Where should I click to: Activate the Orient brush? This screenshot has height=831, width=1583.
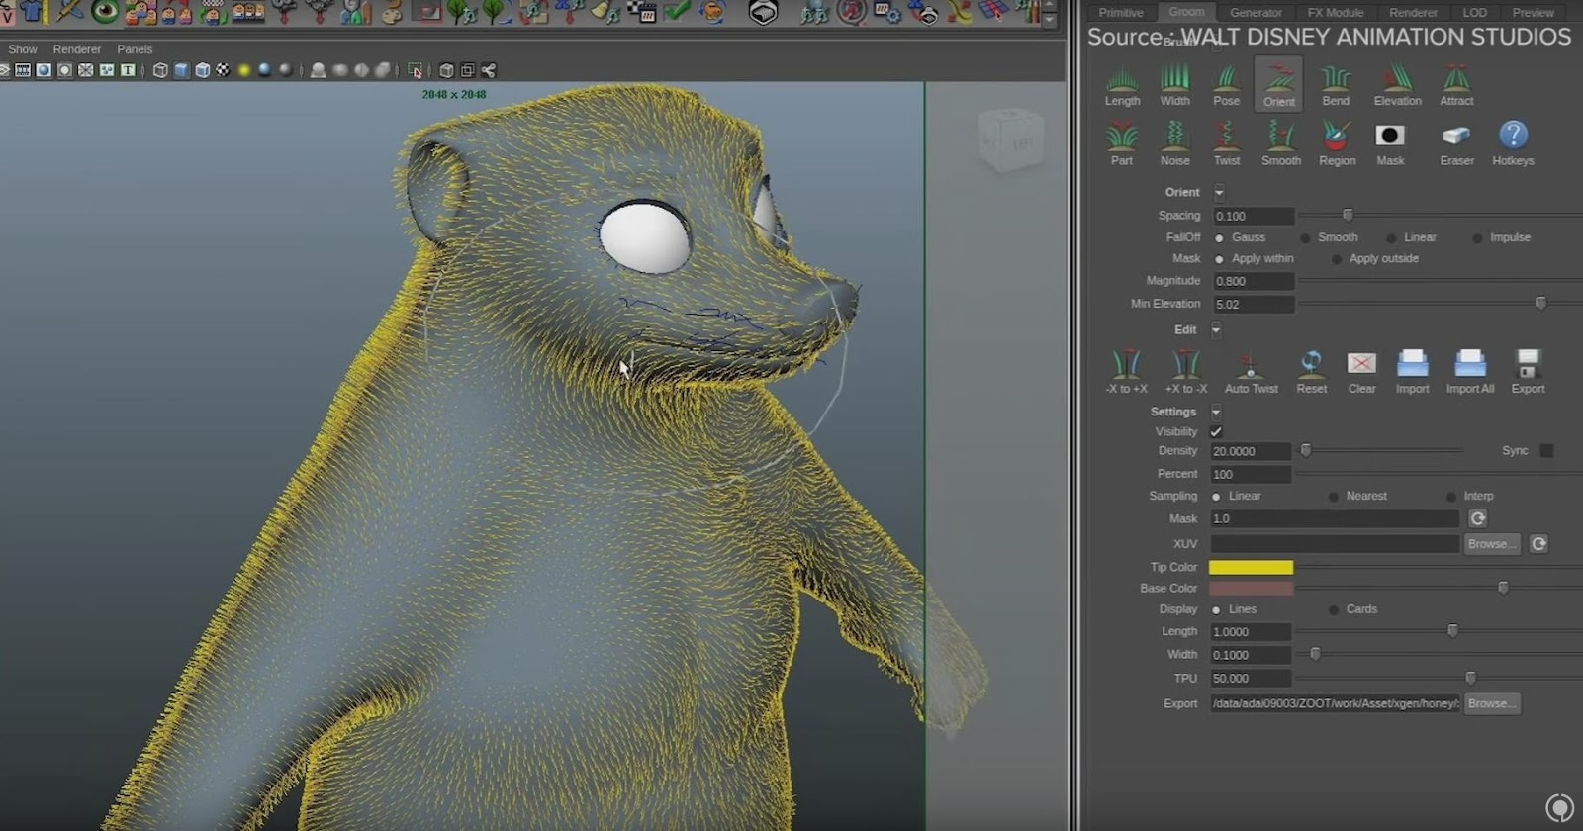(x=1278, y=85)
